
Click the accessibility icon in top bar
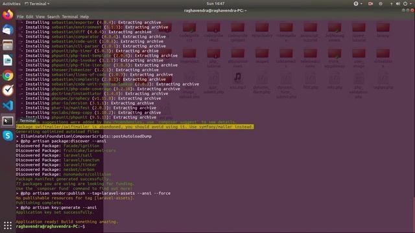(x=356, y=3)
